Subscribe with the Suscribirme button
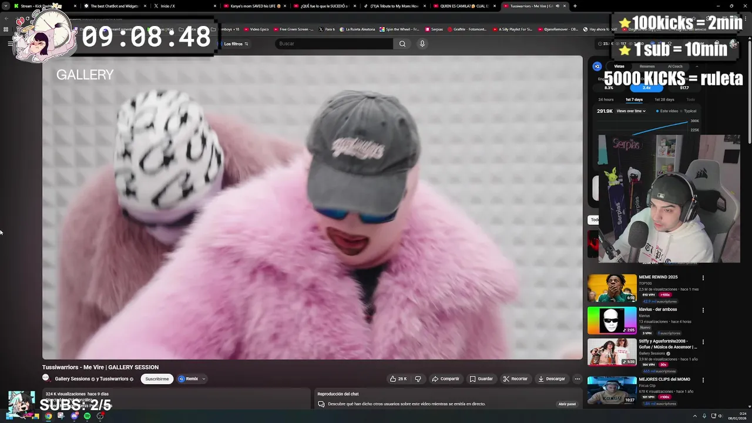752x423 pixels. click(x=157, y=379)
